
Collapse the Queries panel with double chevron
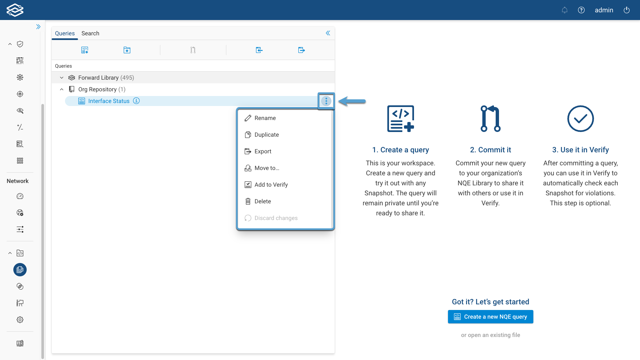pos(328,33)
